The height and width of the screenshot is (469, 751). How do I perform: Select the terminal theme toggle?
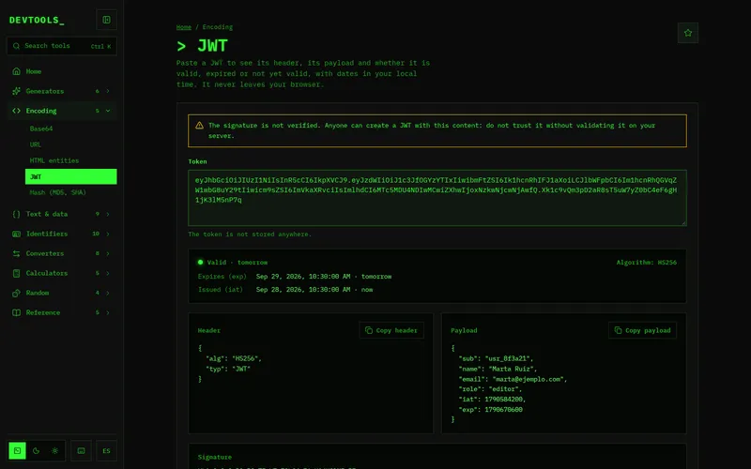(x=17, y=451)
